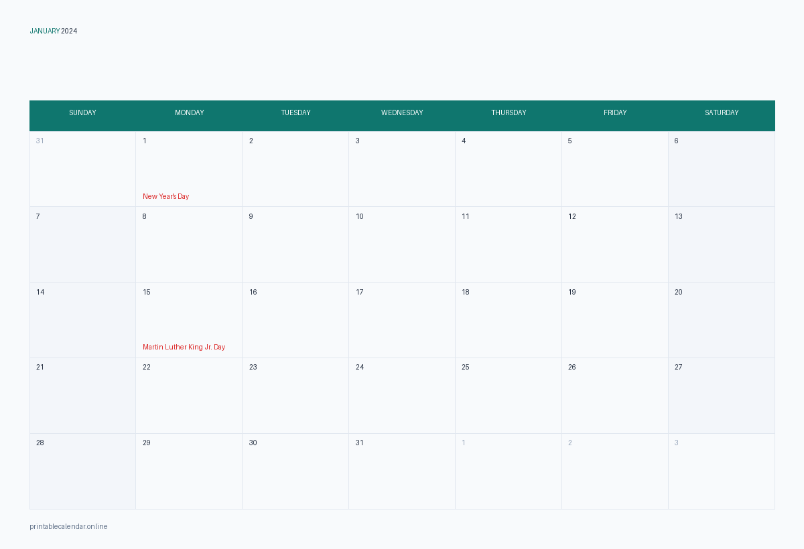Select the date 20 on Saturday
Screen dimensions: 804x549
(x=722, y=320)
